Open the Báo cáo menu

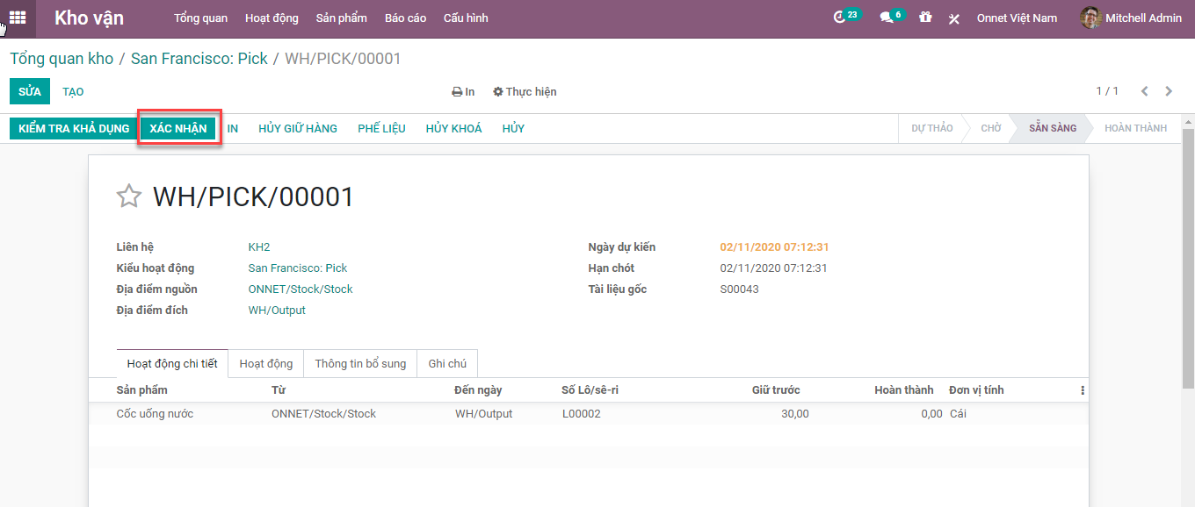(x=405, y=18)
